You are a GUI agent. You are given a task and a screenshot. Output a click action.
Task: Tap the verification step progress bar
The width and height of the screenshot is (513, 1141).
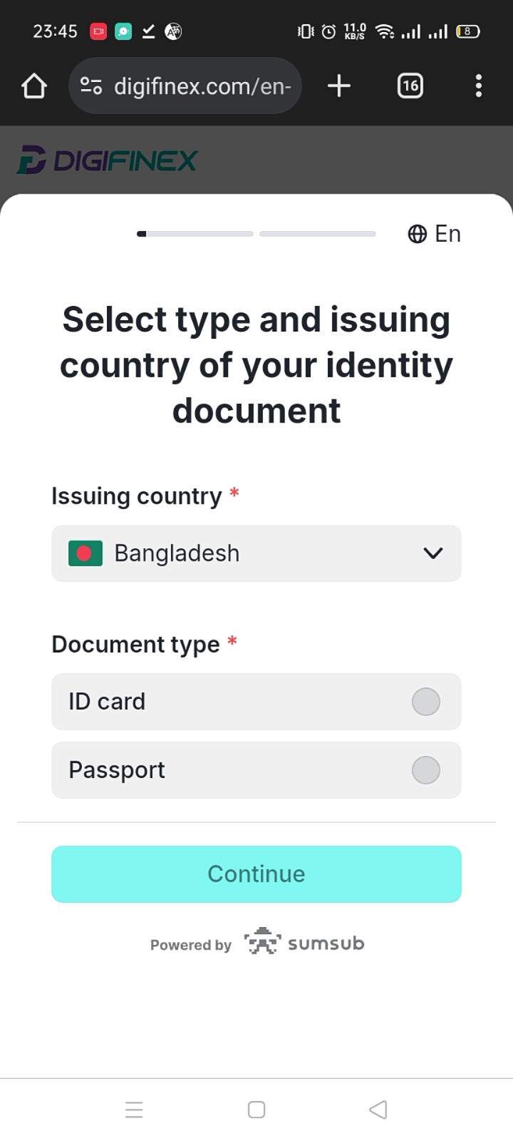pos(256,234)
